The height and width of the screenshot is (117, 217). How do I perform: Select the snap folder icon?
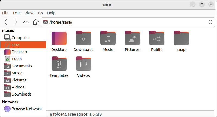click(181, 38)
